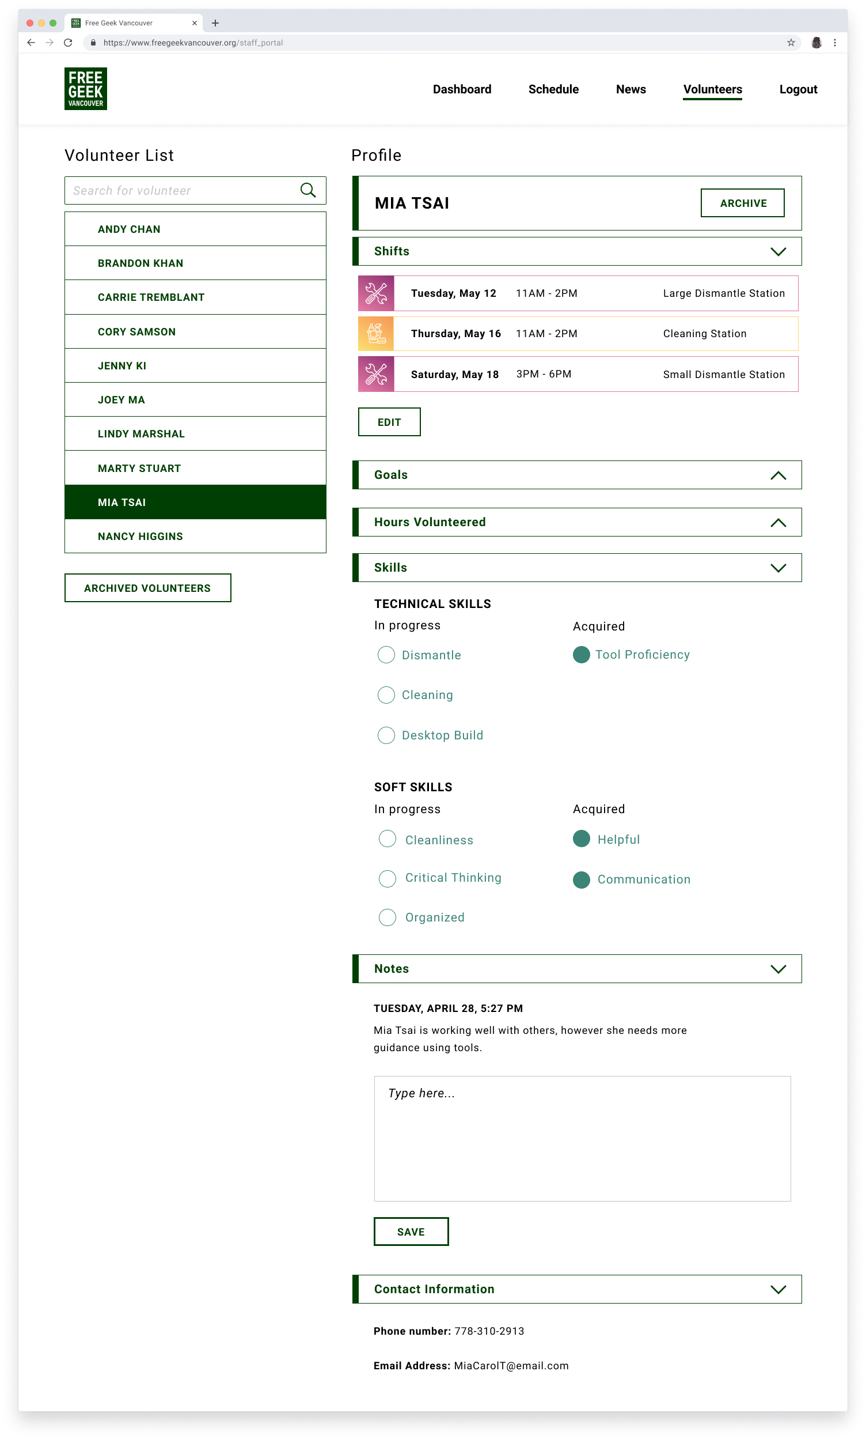Select the Volunteers nav item

click(712, 89)
